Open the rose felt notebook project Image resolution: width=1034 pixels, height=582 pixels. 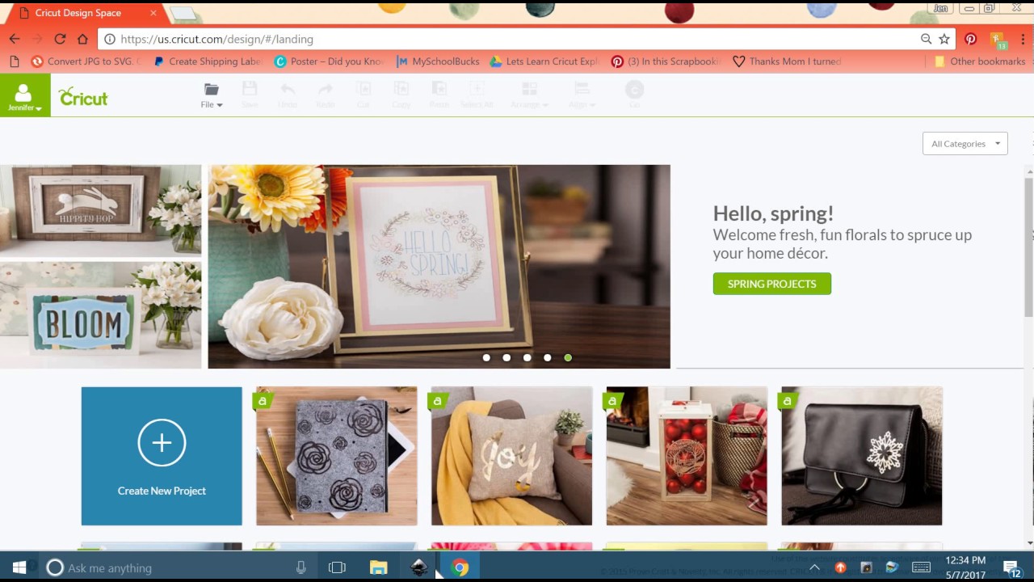tap(337, 456)
